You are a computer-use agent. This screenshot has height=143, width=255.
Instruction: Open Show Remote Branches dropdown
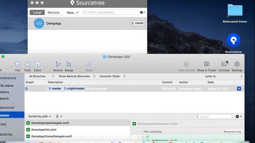click(77, 76)
